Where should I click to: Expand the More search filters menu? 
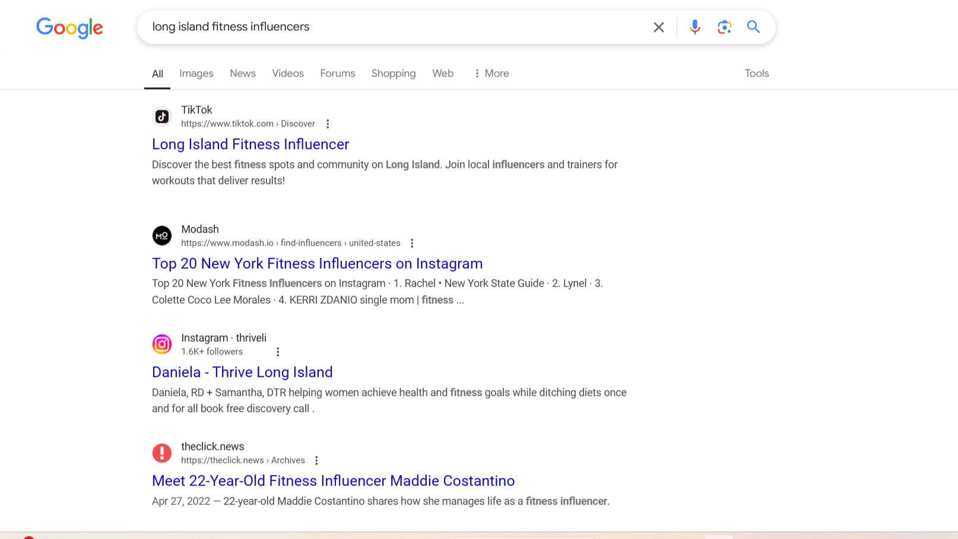tap(491, 74)
